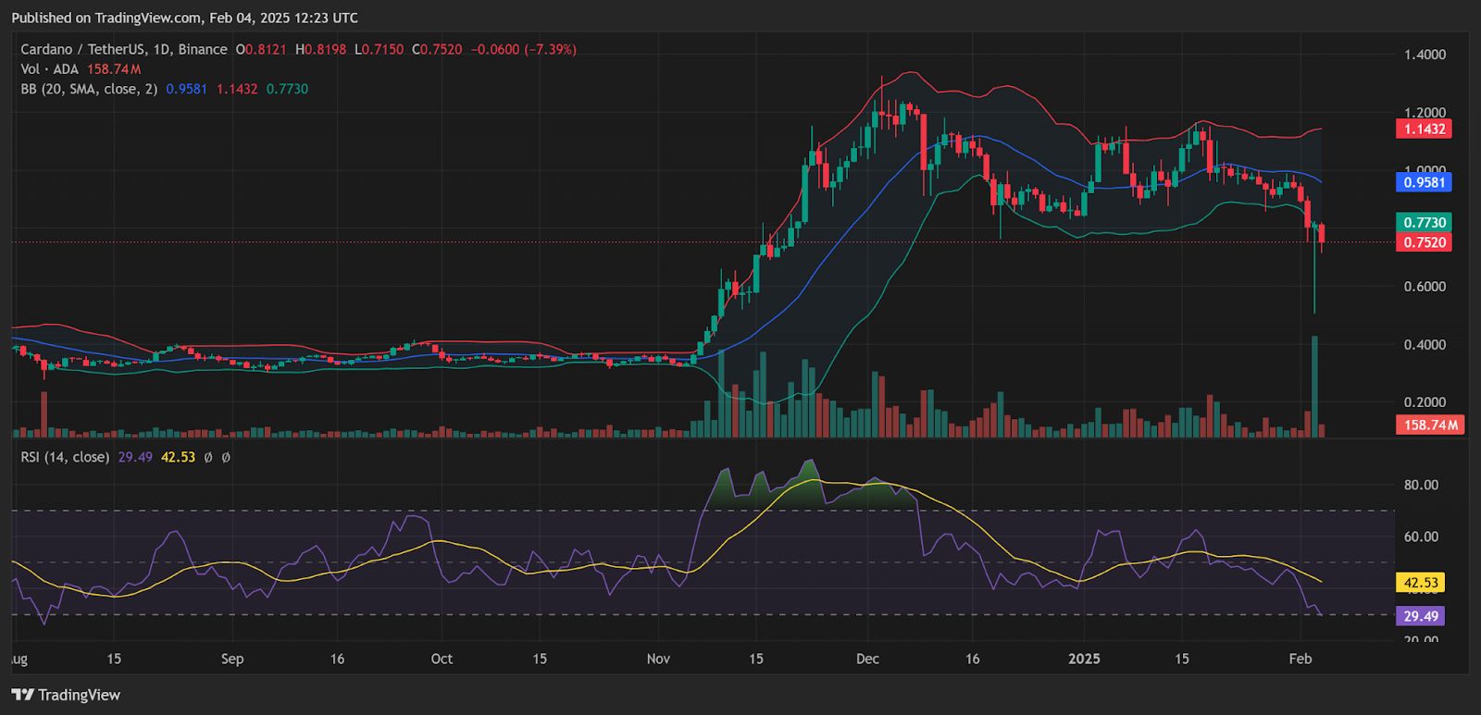Screen dimensions: 1481x715
Task: Click the purple 29.49 RSI value tag
Action: point(1420,616)
